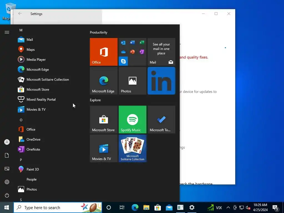Screen dimensions: 284x213
Task: Click the Explore group title
Action: point(95,100)
